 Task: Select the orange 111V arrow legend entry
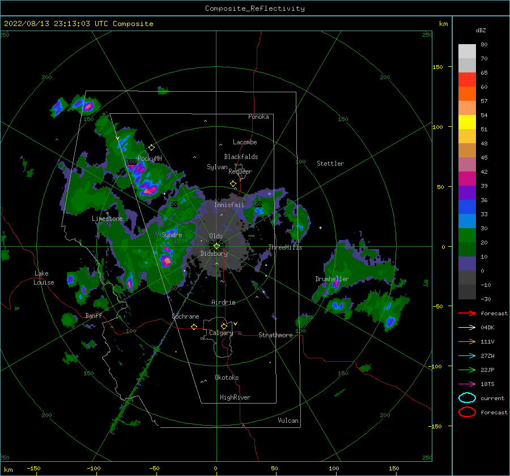(x=467, y=341)
